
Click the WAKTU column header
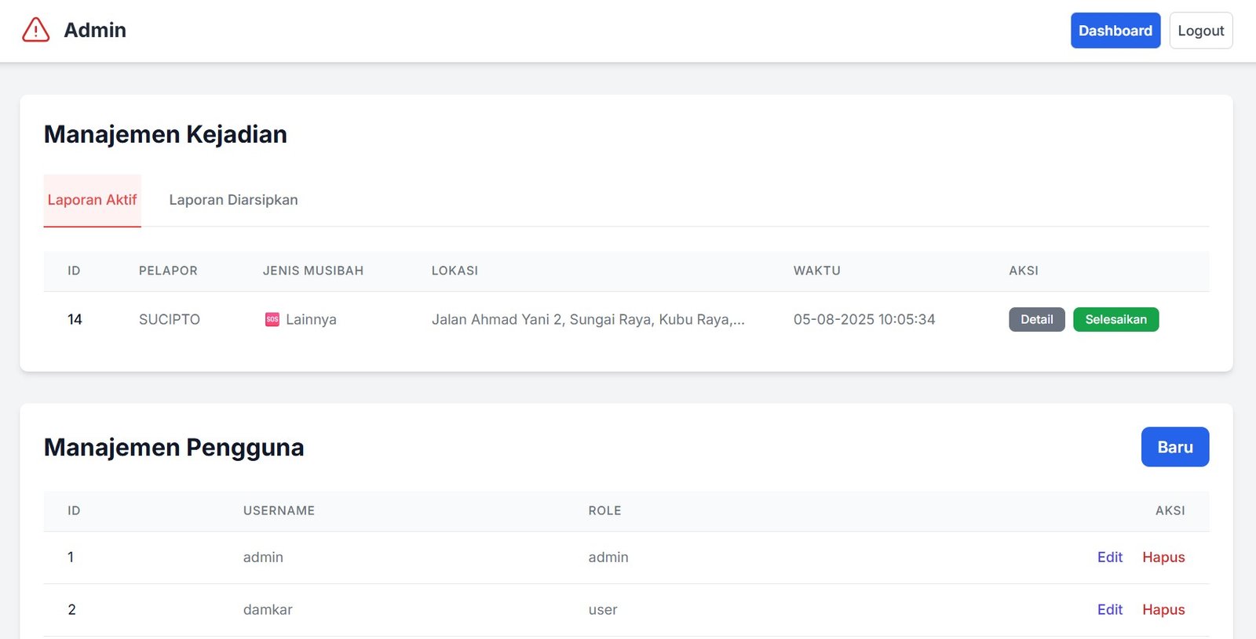coord(816,270)
